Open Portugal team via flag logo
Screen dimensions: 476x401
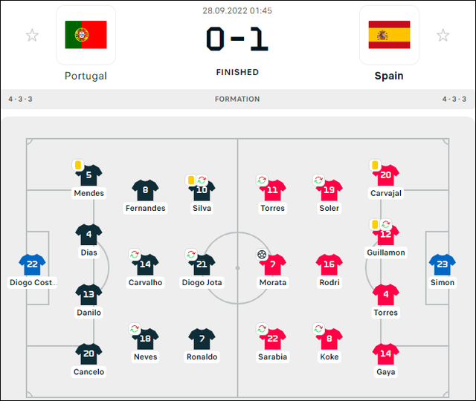coord(86,35)
